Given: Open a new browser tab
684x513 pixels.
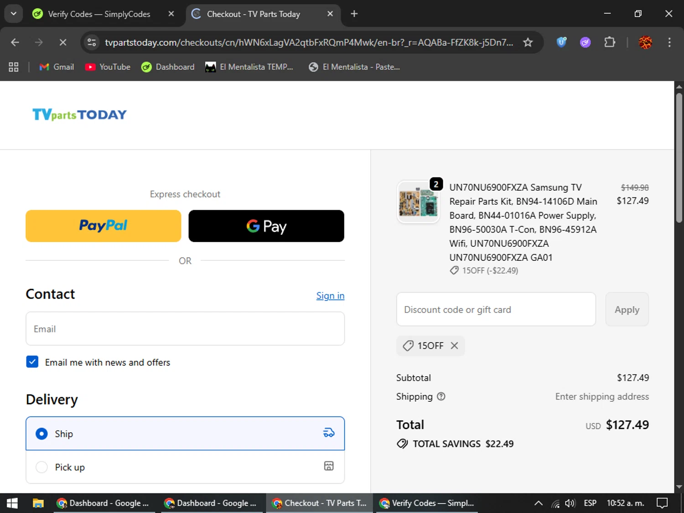Looking at the screenshot, I should (x=354, y=14).
